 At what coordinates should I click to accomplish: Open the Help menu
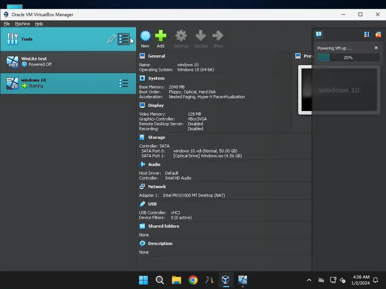point(39,24)
